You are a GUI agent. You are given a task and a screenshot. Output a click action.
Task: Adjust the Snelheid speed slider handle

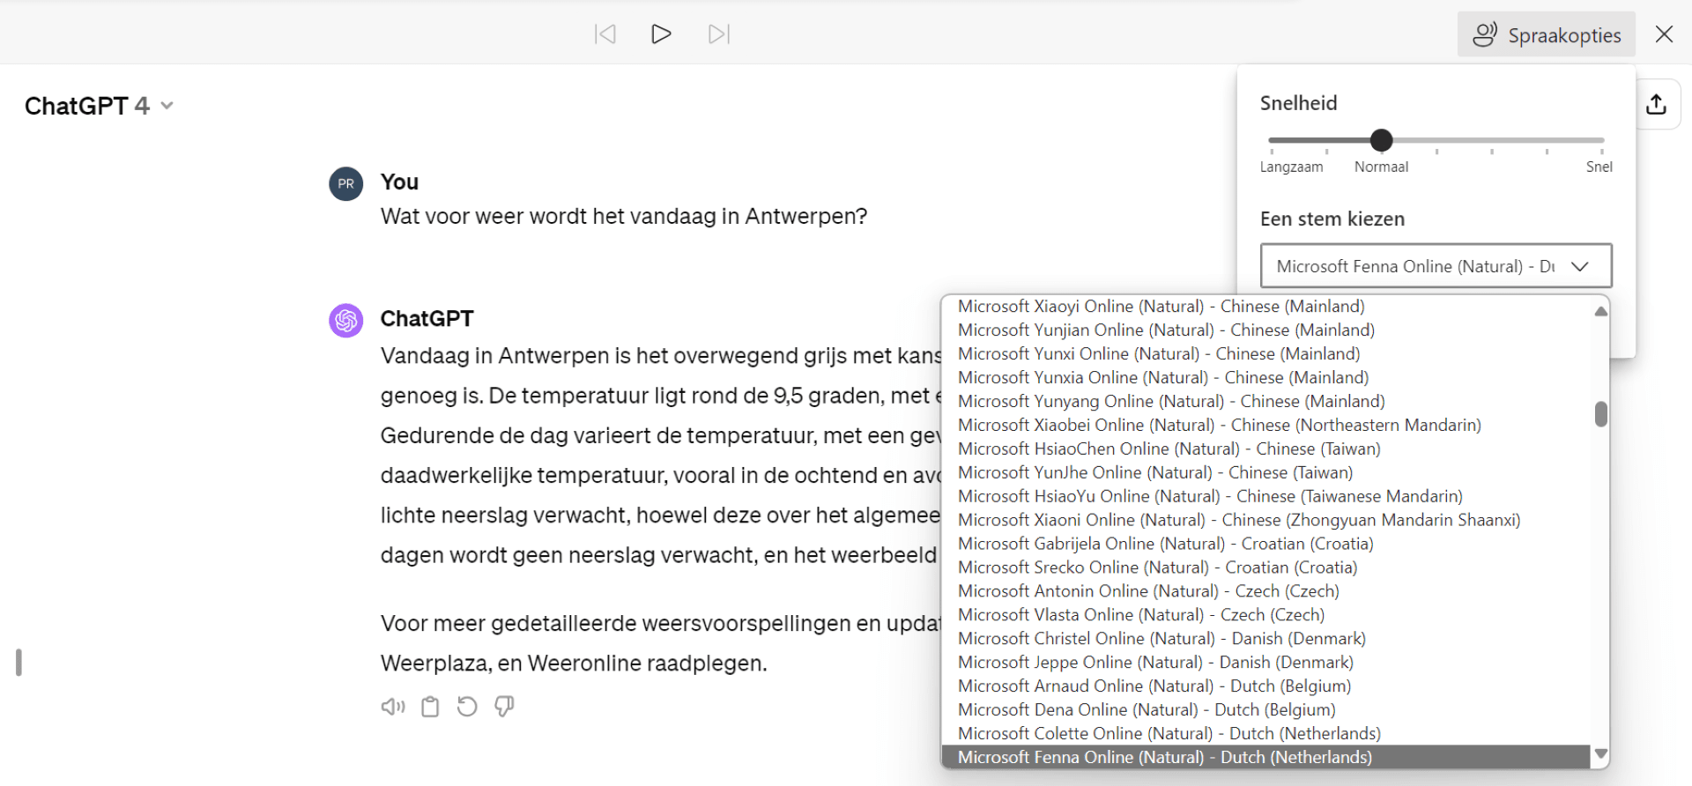1382,140
